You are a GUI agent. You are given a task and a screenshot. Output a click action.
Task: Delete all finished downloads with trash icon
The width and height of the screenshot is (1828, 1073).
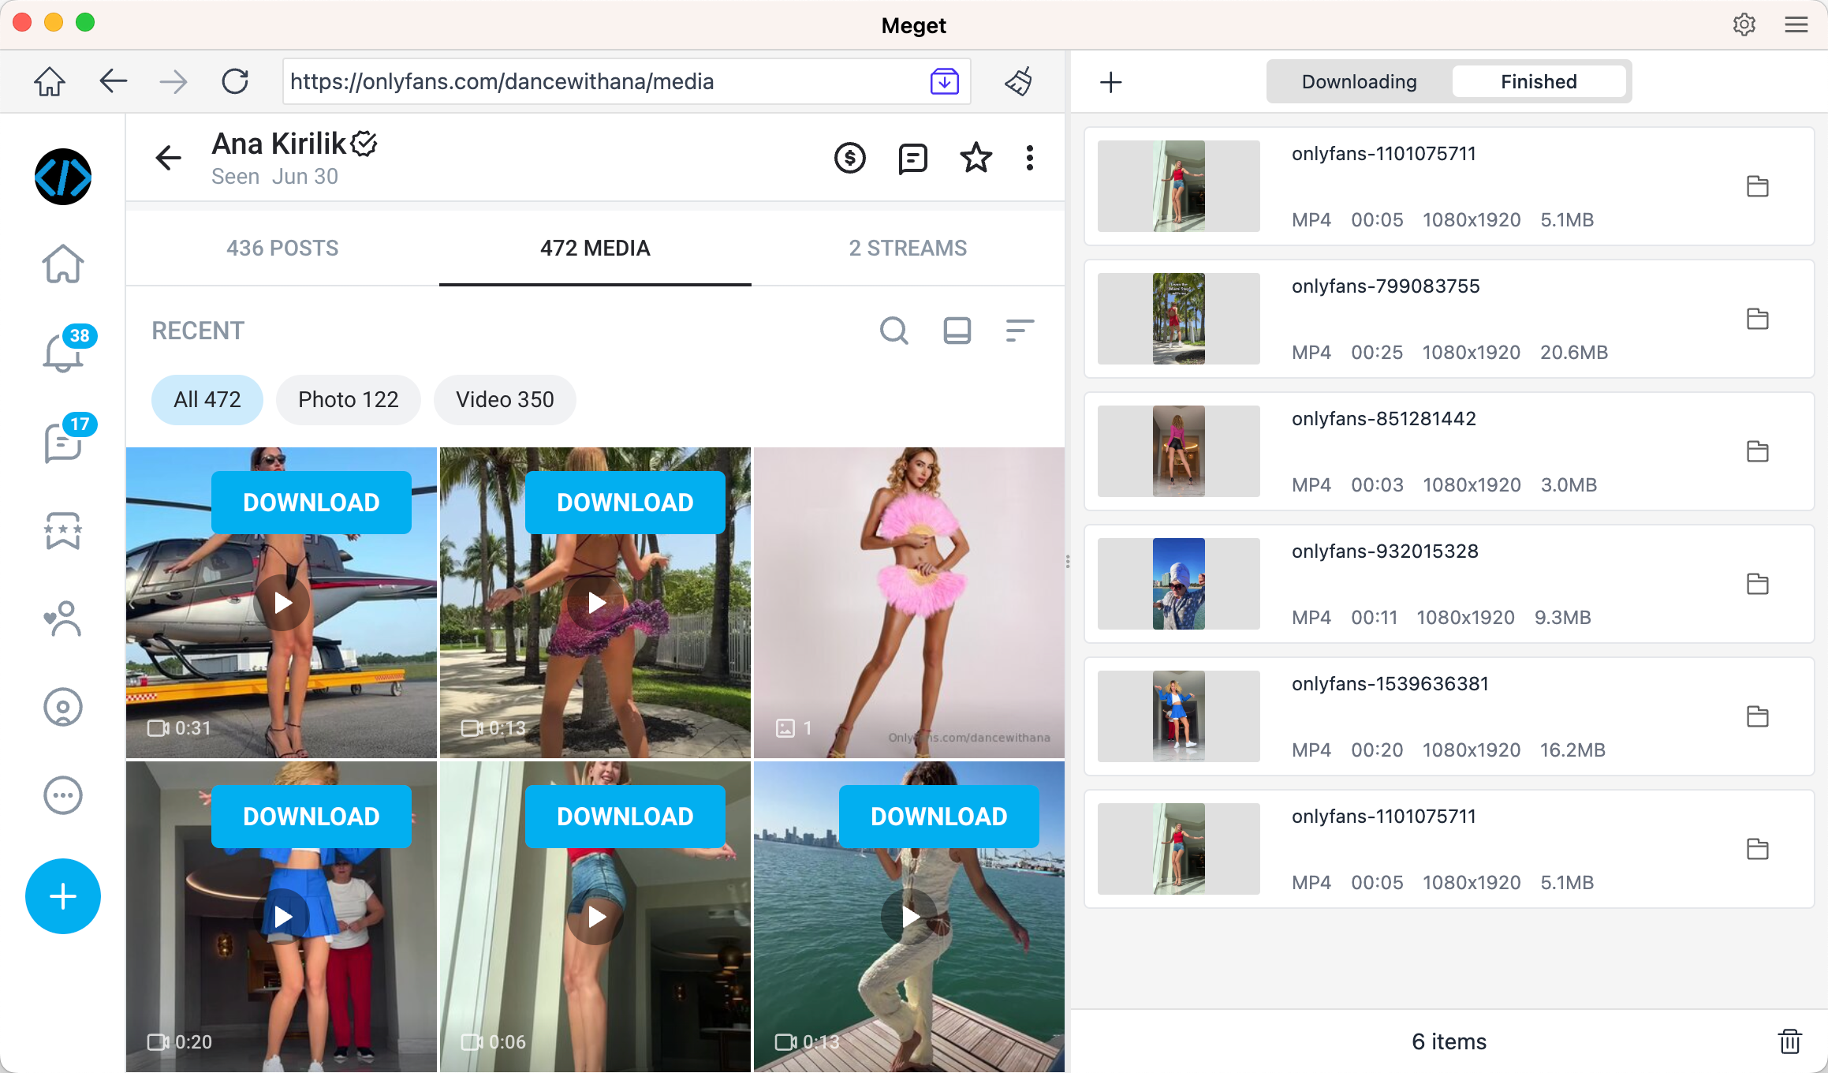click(1789, 1041)
